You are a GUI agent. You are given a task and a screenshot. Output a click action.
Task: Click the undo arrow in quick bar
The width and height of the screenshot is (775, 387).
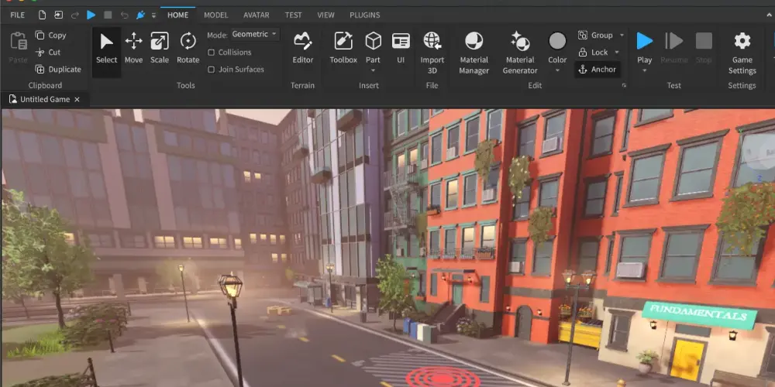[124, 15]
